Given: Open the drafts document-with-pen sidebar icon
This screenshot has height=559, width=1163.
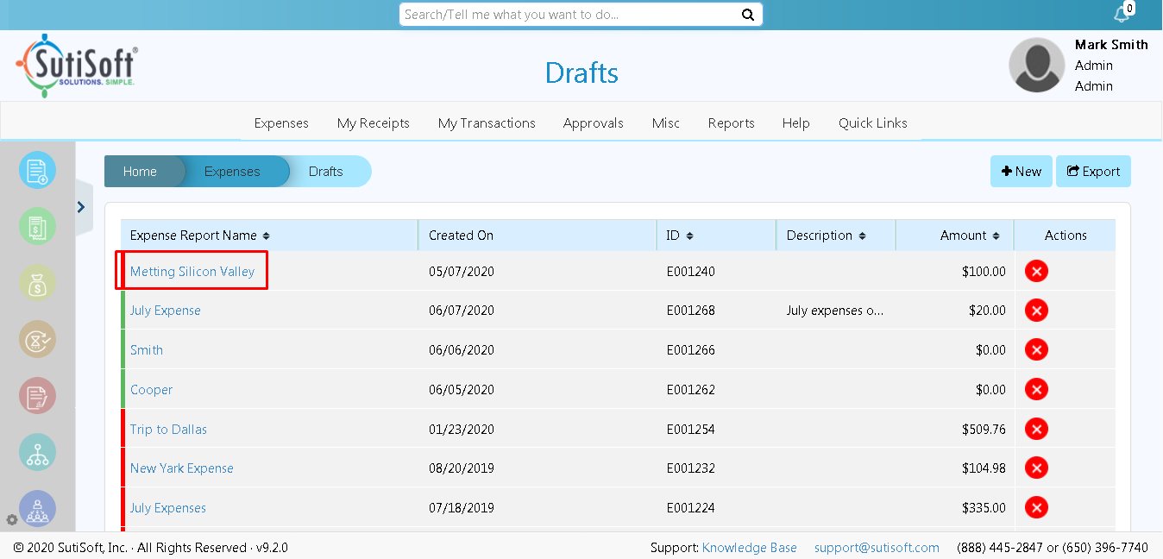Looking at the screenshot, I should point(37,395).
